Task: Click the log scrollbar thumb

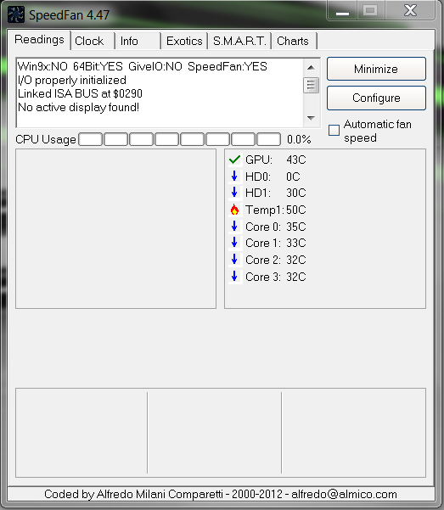Action: click(311, 85)
